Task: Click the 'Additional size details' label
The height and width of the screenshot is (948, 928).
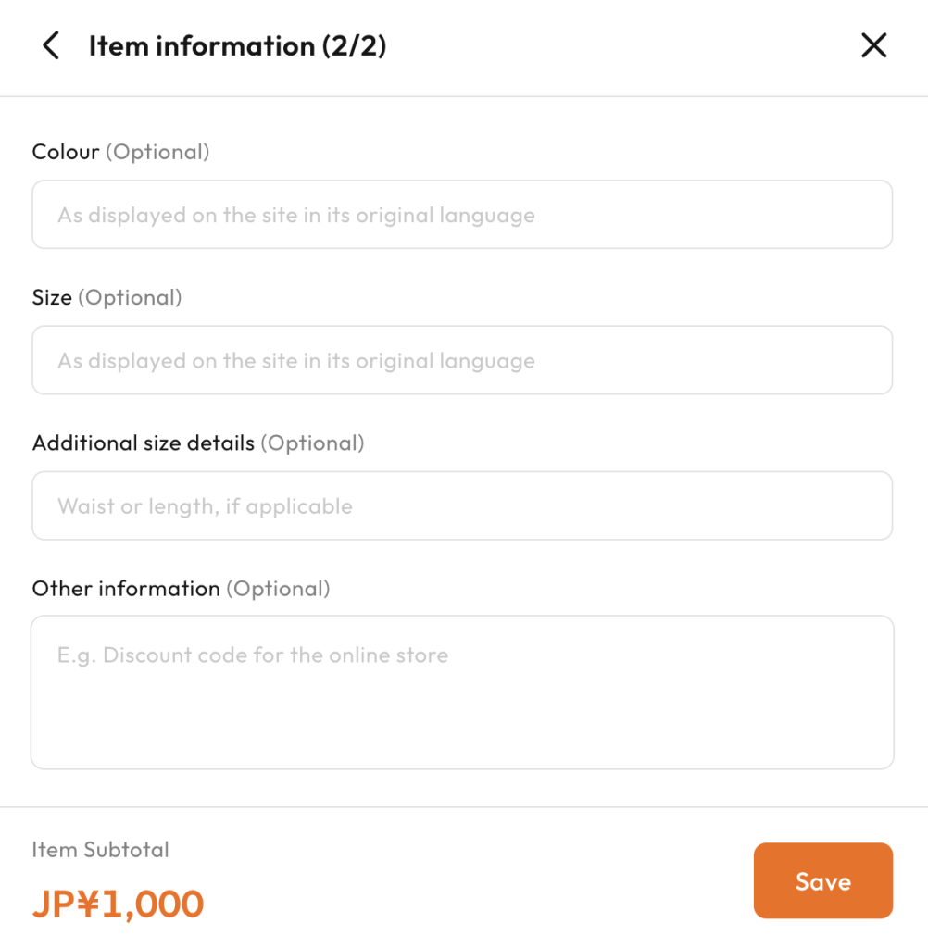Action: 143,443
